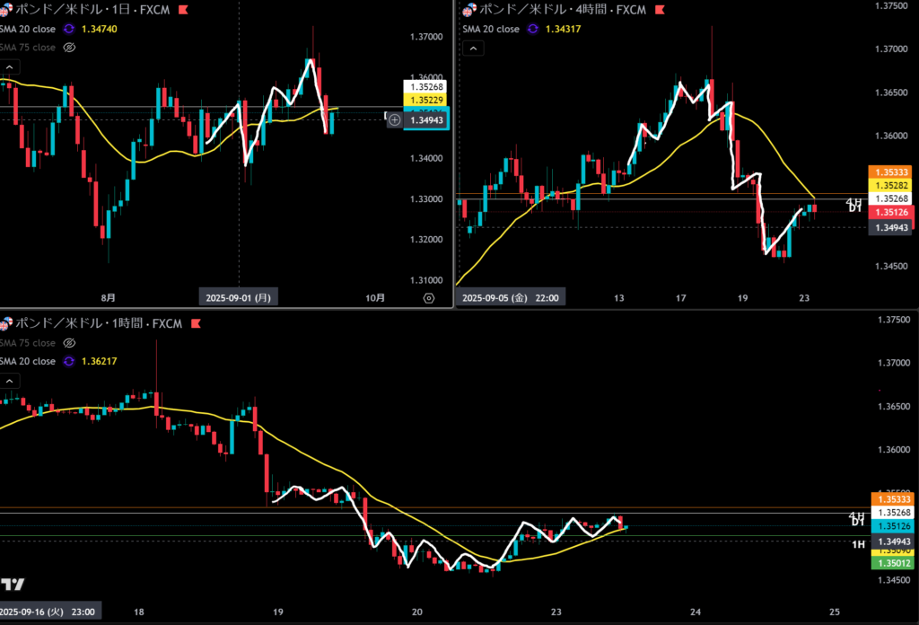
Task: Click the plus button at price 1.34943
Action: pos(394,119)
